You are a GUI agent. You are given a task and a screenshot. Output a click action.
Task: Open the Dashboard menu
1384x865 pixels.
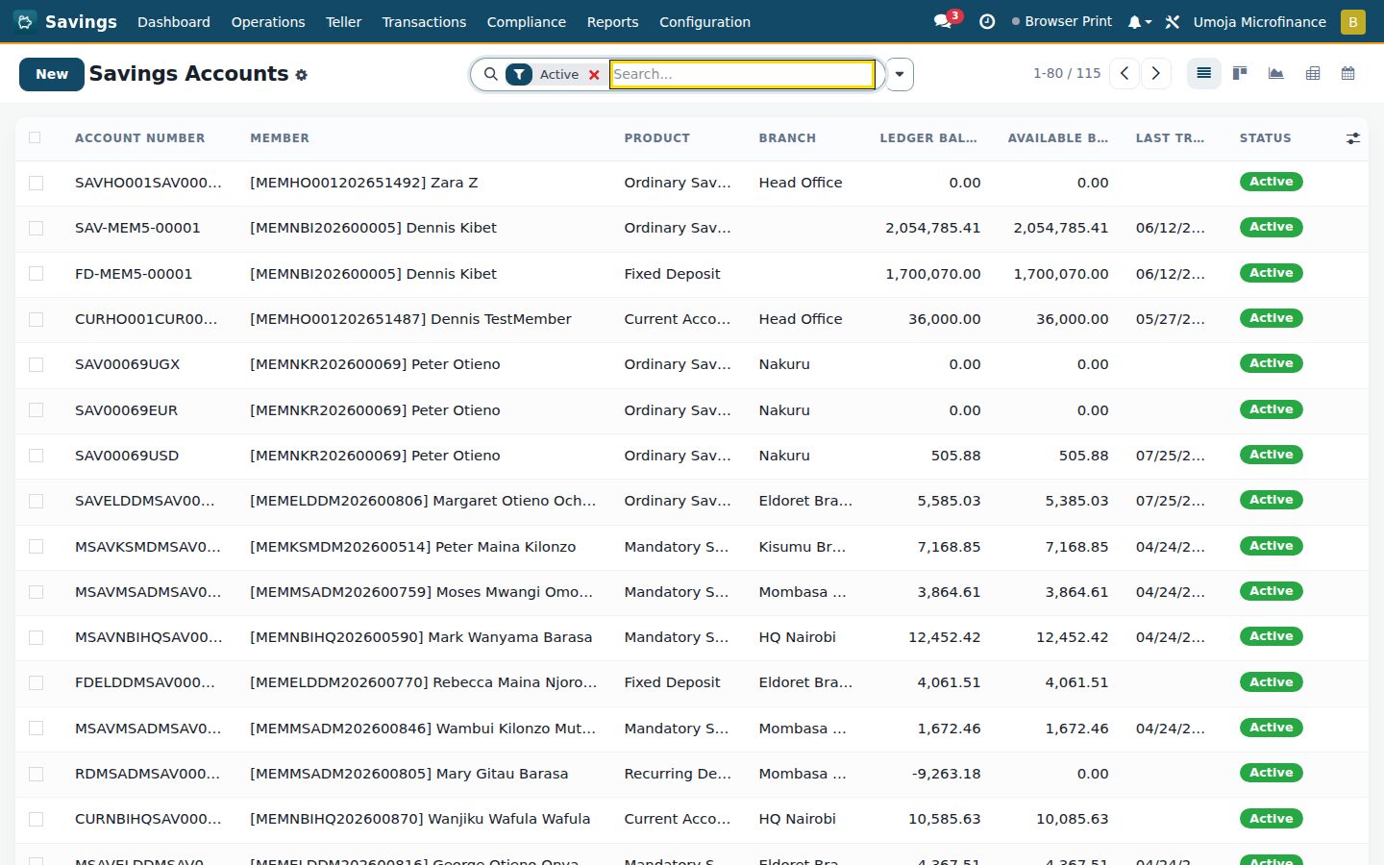coord(174,21)
